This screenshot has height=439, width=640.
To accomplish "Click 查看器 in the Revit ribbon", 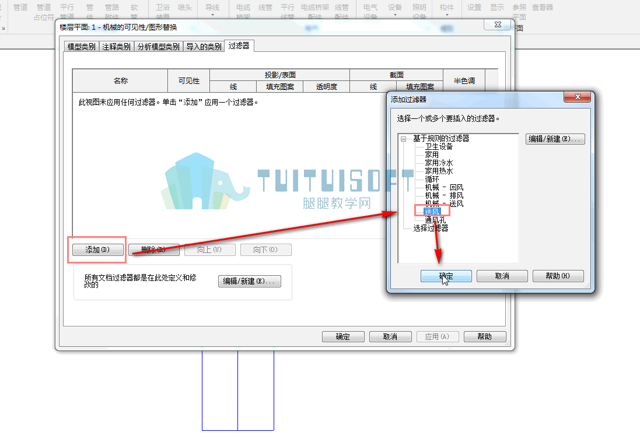I will tap(543, 8).
